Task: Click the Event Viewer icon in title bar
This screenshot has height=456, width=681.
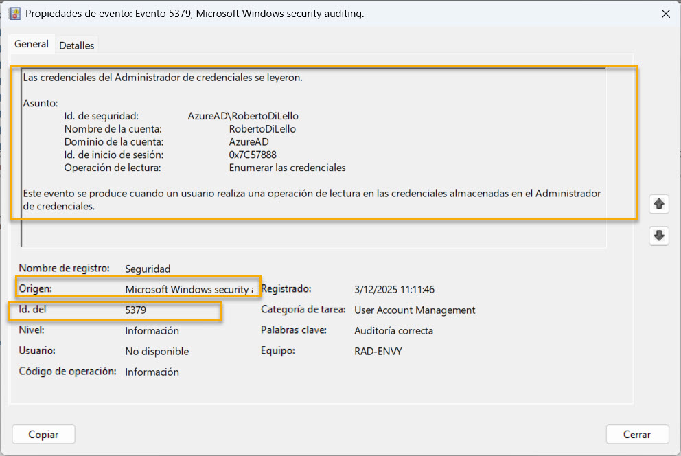Action: tap(14, 14)
